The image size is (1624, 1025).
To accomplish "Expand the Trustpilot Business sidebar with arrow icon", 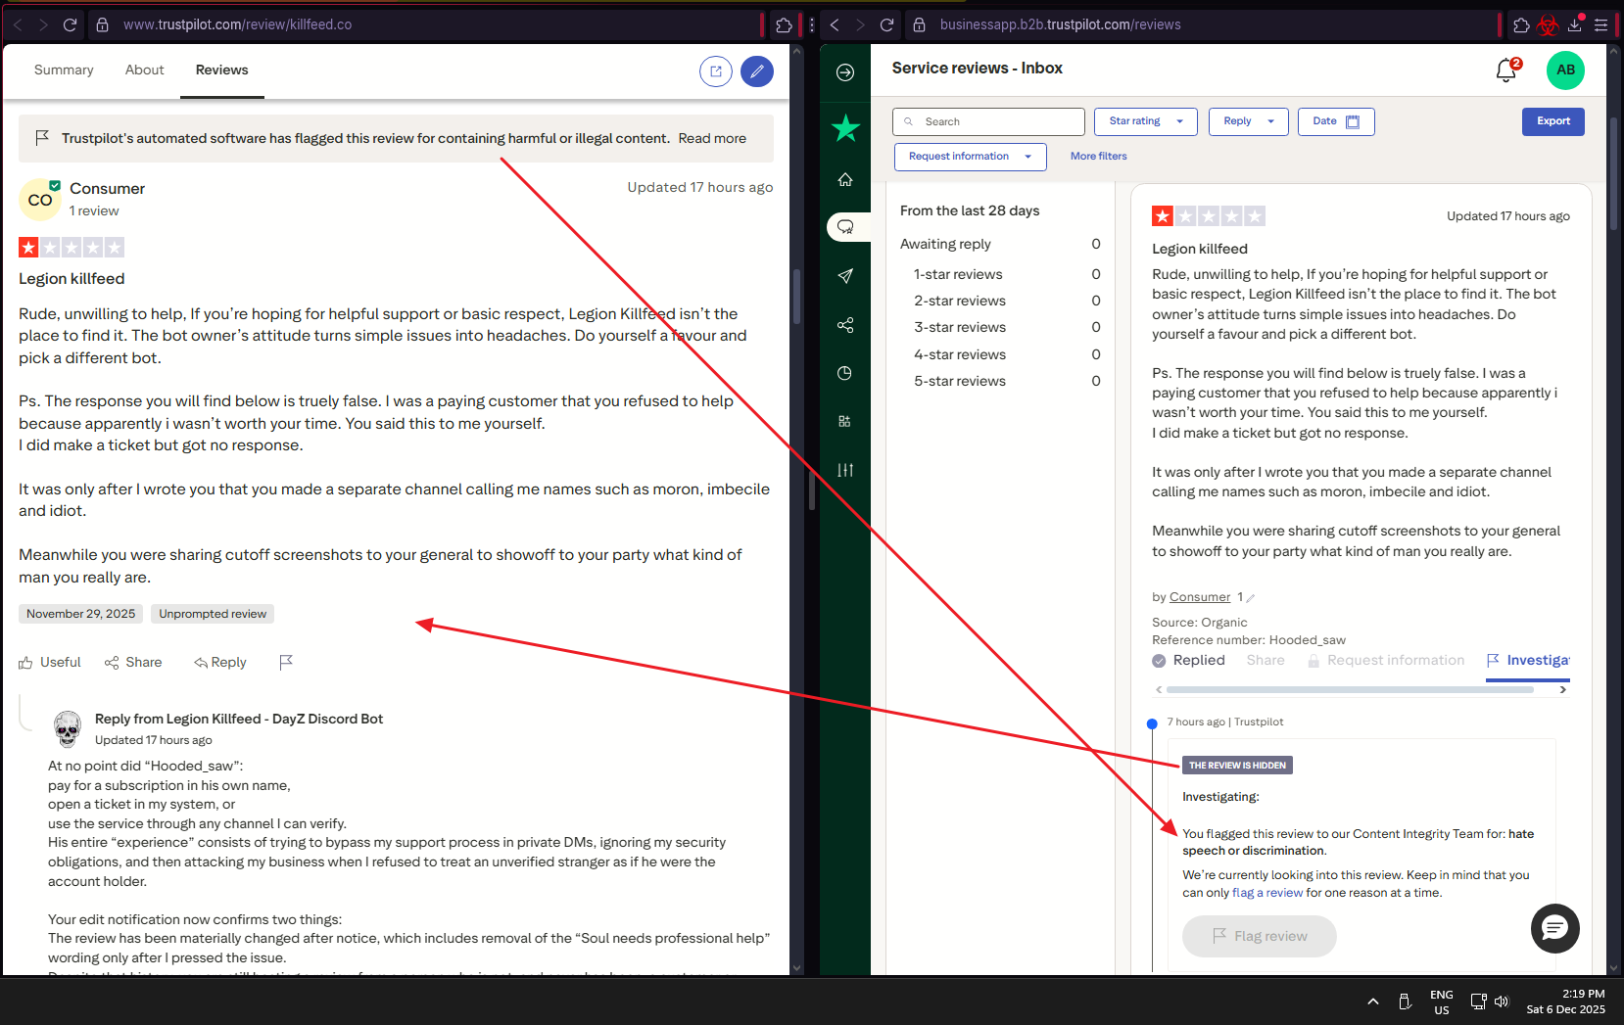I will pyautogui.click(x=845, y=72).
